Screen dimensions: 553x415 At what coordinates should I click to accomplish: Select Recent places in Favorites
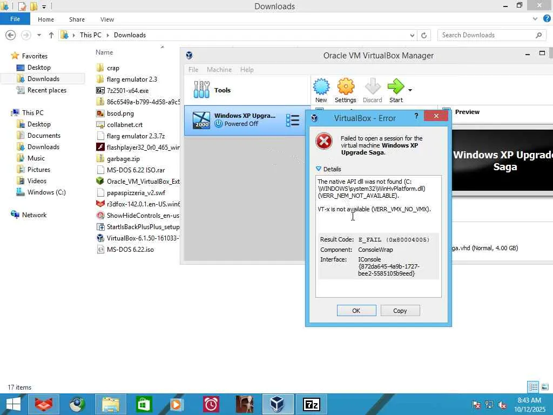(47, 90)
